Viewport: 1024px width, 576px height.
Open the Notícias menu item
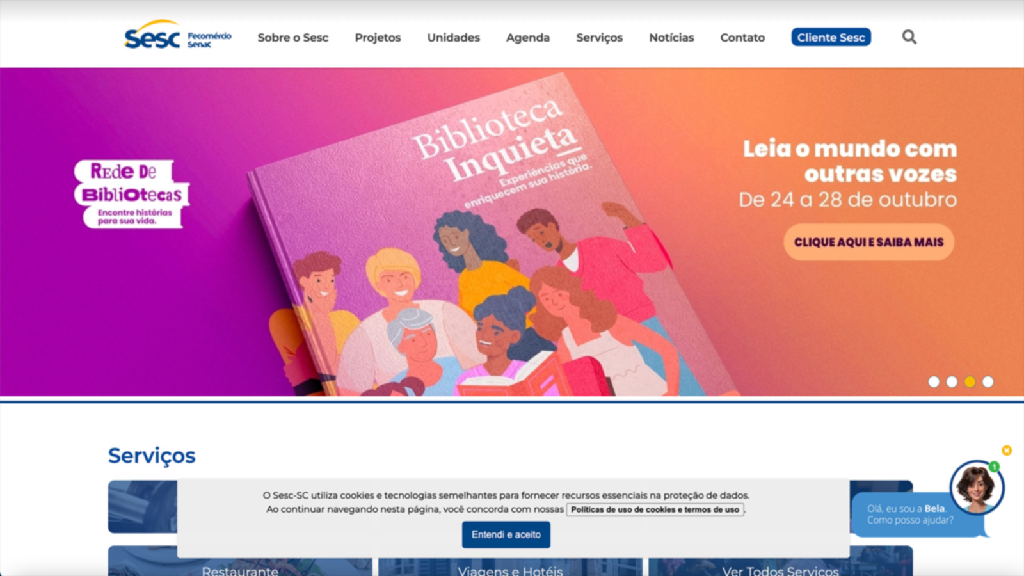[671, 38]
